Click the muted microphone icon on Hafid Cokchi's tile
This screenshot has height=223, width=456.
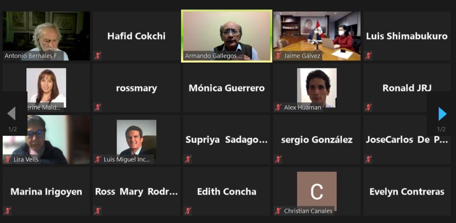[x=98, y=56]
